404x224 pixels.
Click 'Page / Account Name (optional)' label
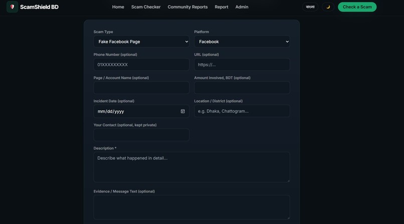click(x=121, y=78)
